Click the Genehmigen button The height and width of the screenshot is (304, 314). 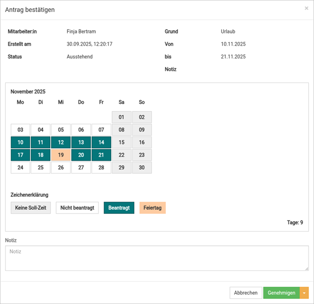[281, 293]
